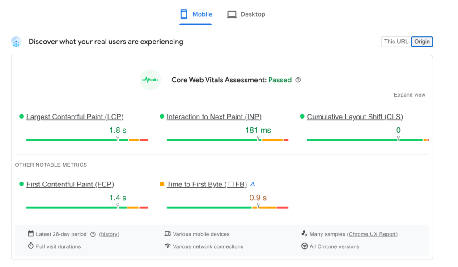Switch to the Desktop tab
The image size is (458, 267).
(246, 14)
